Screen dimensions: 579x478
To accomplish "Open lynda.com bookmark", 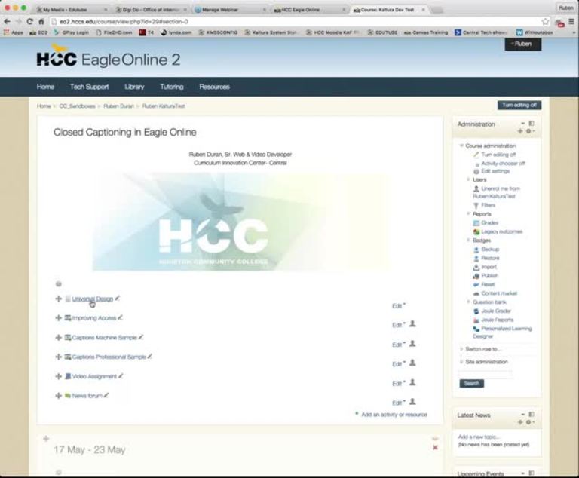I will point(176,32).
